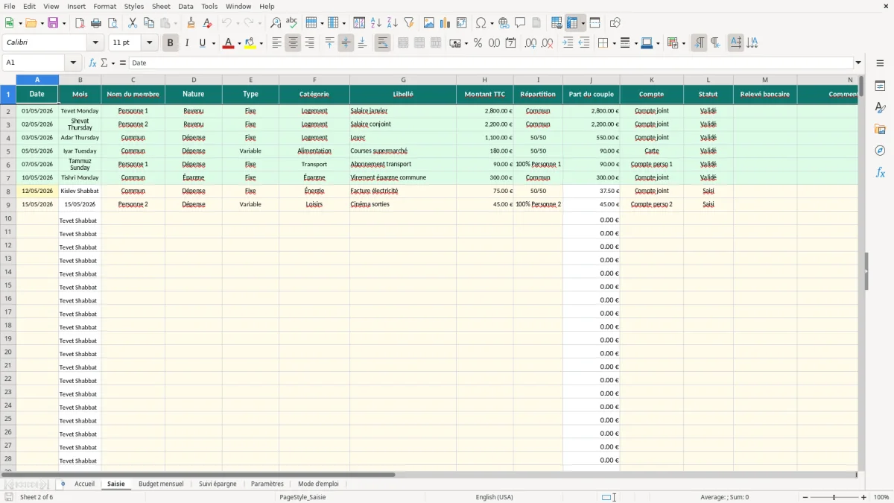Click the Clone Formatting paintbrush icon
Viewport: 894px width, 503px height.
191,23
